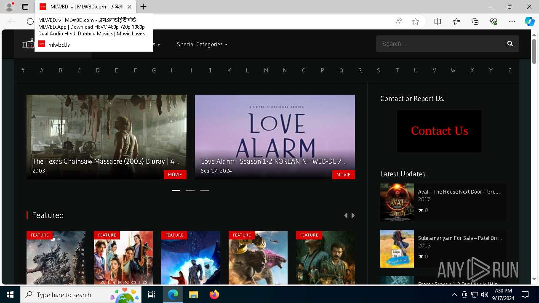The height and width of the screenshot is (303, 539).
Task: Select the first carousel indicator
Action: click(176, 190)
